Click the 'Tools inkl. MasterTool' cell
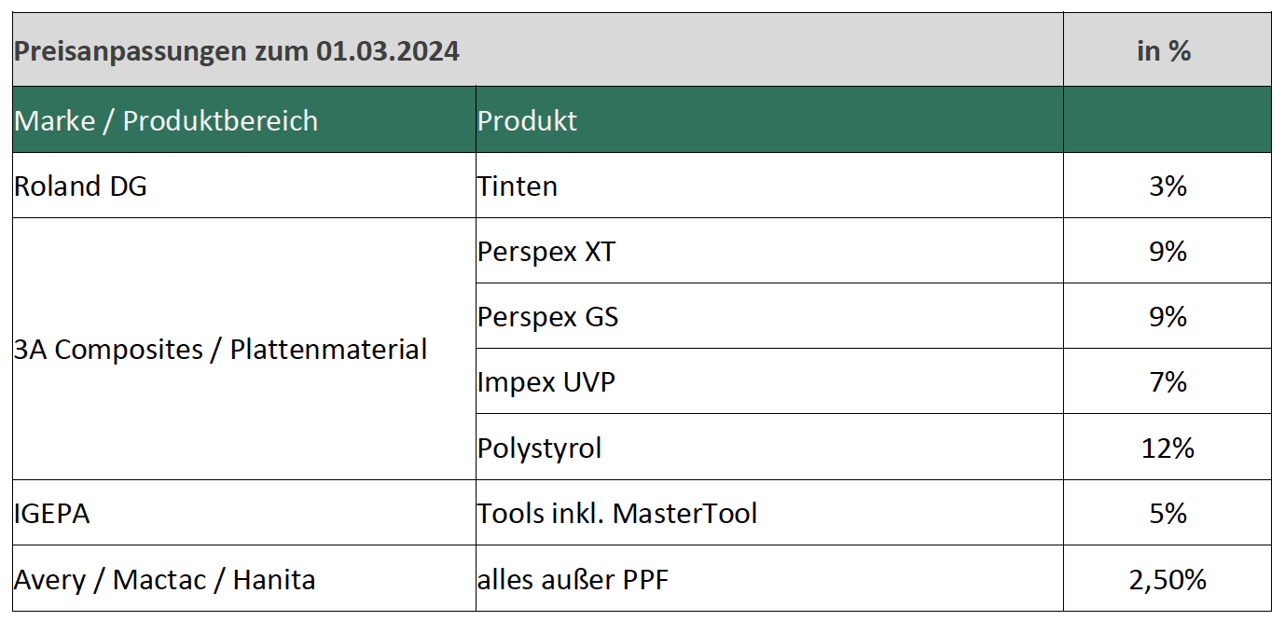The width and height of the screenshot is (1285, 621). (x=617, y=514)
